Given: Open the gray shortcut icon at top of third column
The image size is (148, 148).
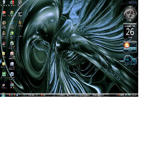Looking at the screenshot, I should click(x=20, y=4).
